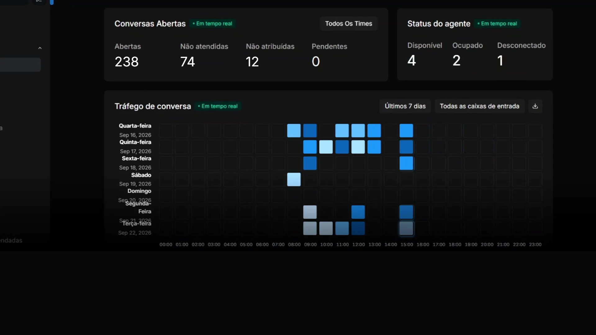Open Todas as caixas de entrada filter

coord(479,106)
